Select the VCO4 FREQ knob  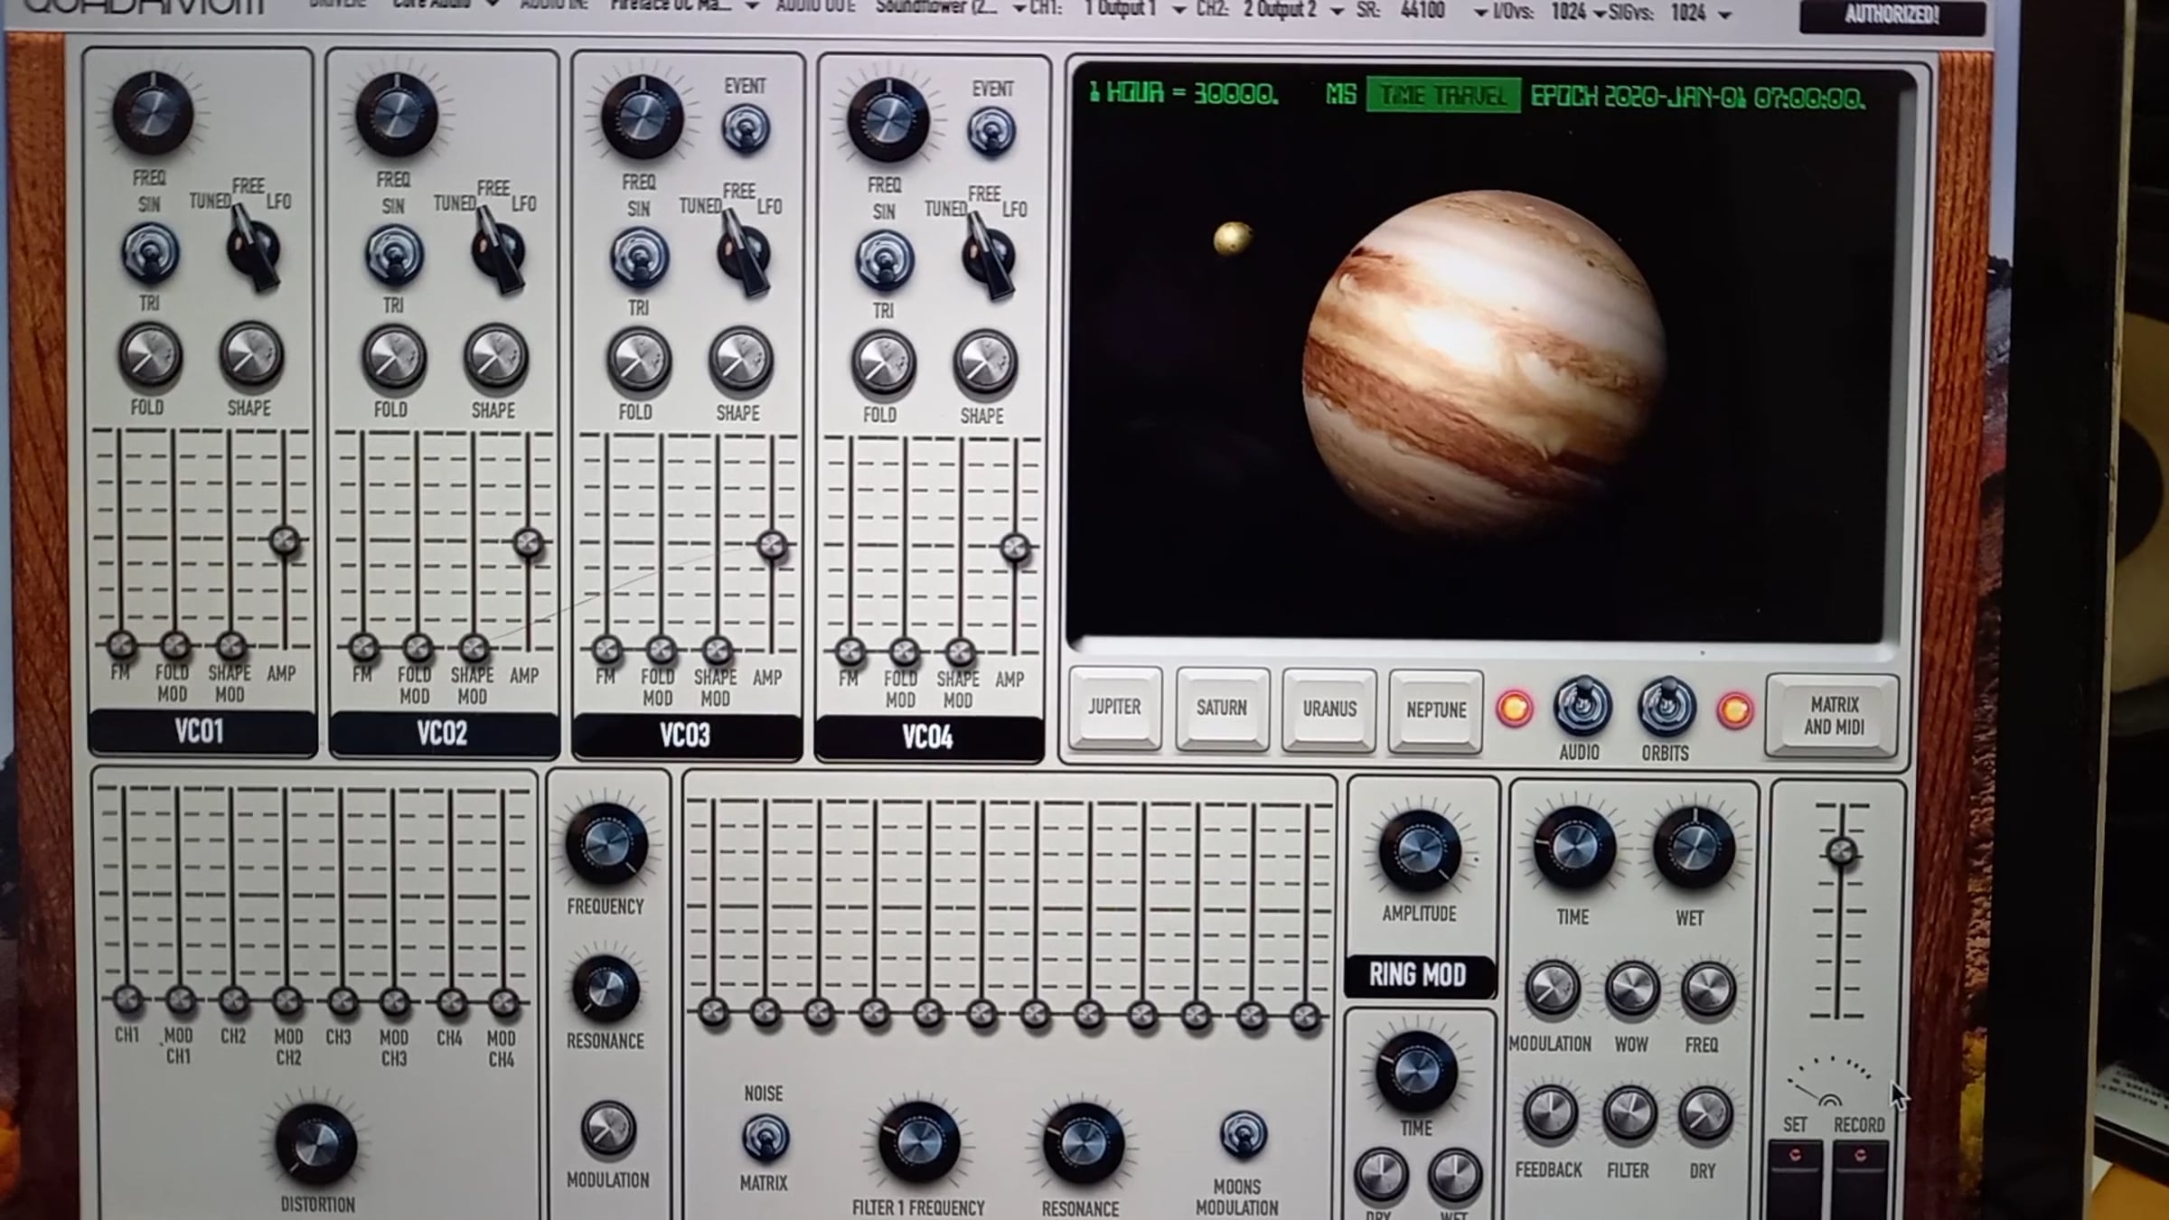click(x=887, y=120)
